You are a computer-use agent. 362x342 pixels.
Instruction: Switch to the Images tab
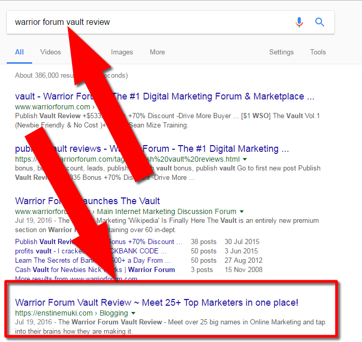[x=122, y=52]
